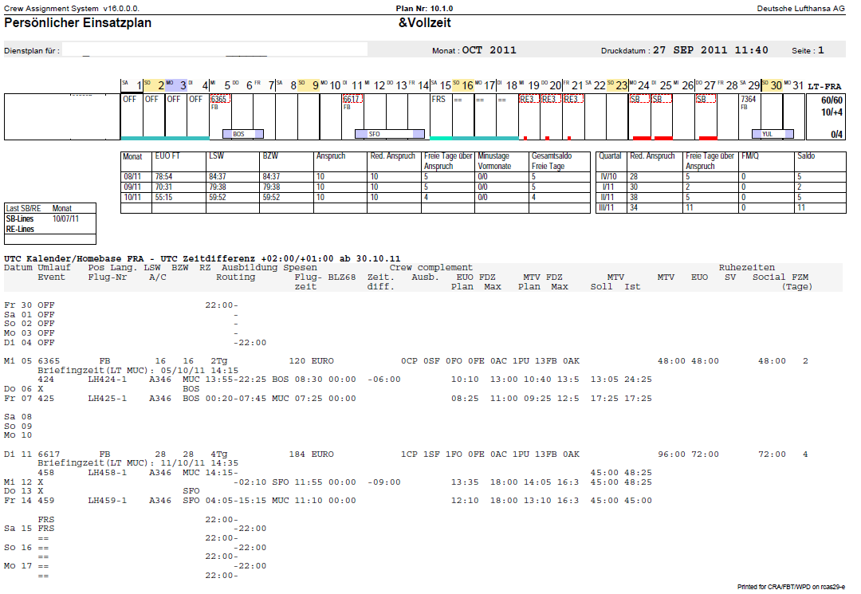The width and height of the screenshot is (861, 594).
Task: Click the SFO layover bar in calendar
Action: coord(389,133)
